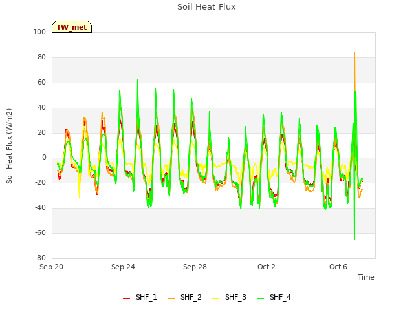Click the Soil Heat Flux chart title
This screenshot has width=414, height=310.
point(206,7)
